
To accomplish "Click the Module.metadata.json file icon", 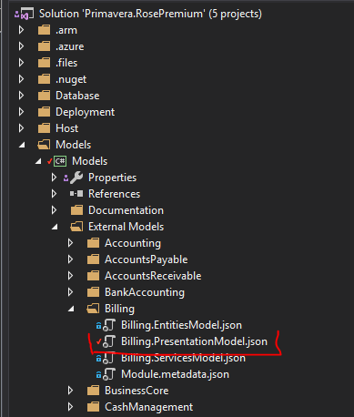I will [x=109, y=374].
